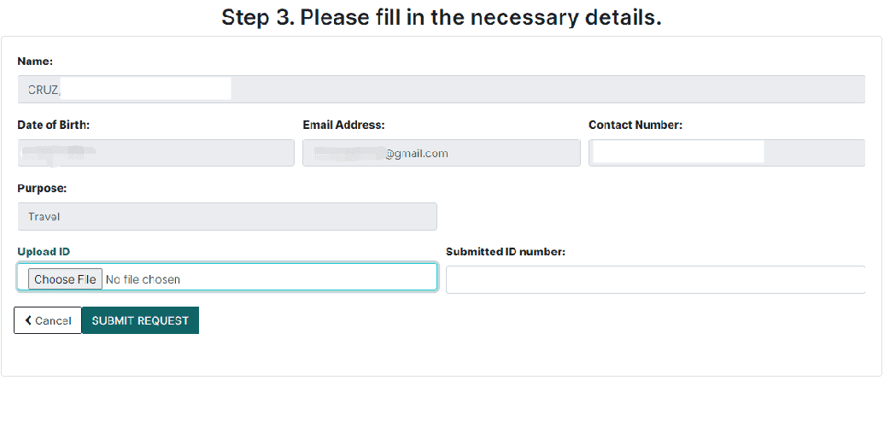Click the 'Name:' label
Image resolution: width=890 pixels, height=439 pixels.
[35, 61]
